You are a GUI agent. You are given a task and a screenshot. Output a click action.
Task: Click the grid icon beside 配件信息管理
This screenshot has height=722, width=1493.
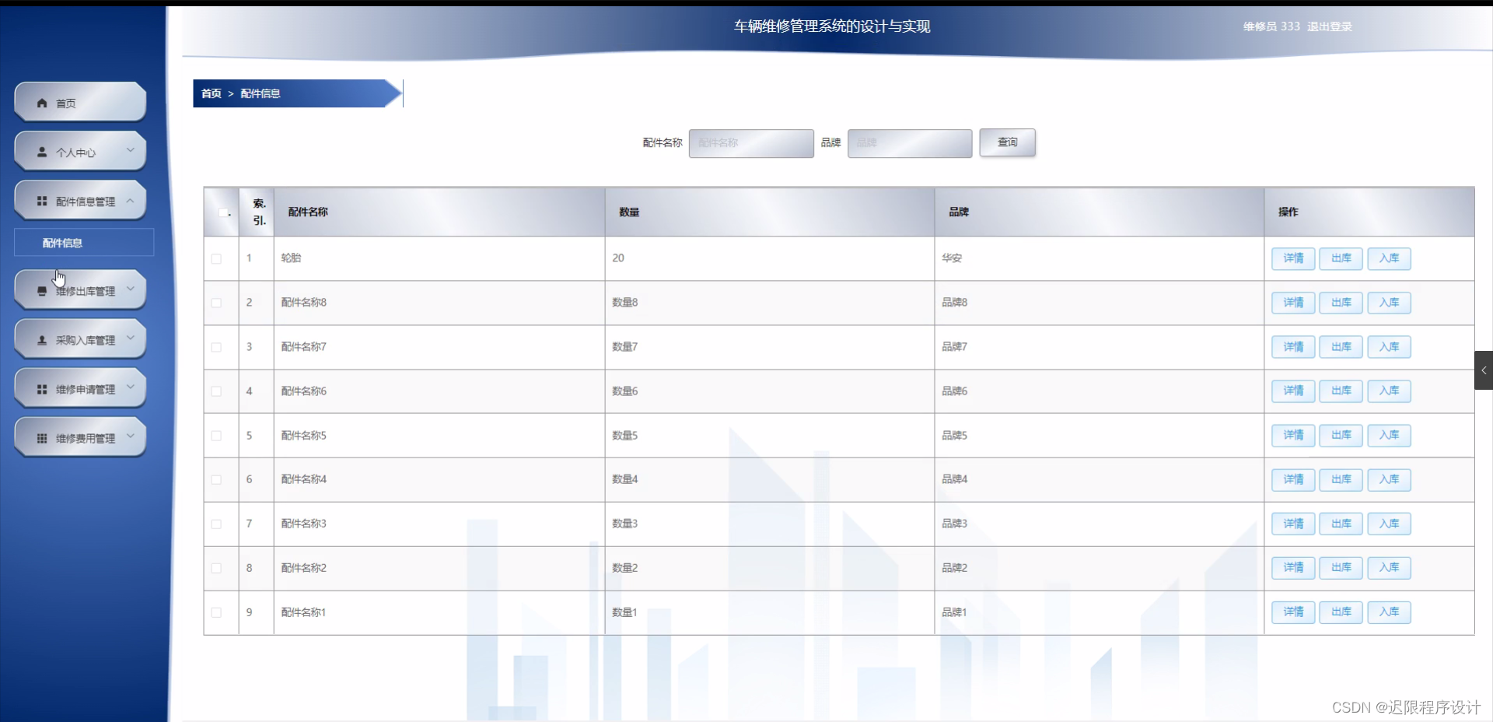[41, 201]
